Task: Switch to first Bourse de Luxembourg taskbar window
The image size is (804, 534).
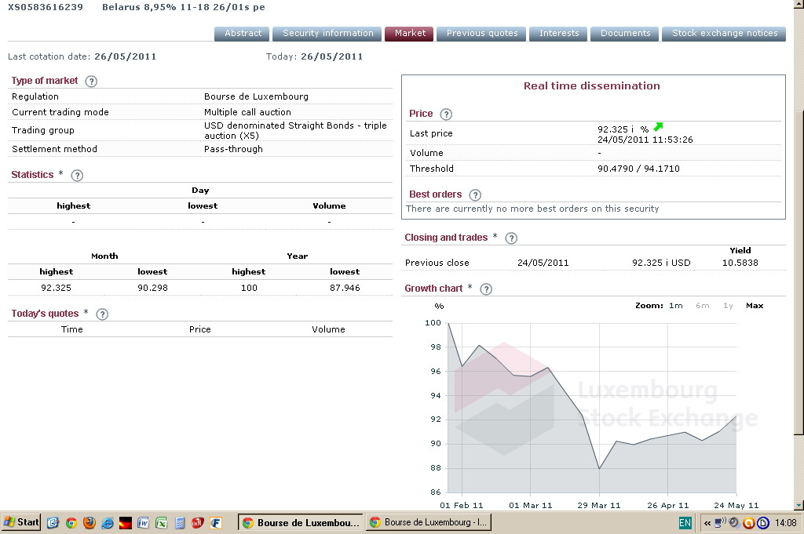Action: (x=301, y=523)
